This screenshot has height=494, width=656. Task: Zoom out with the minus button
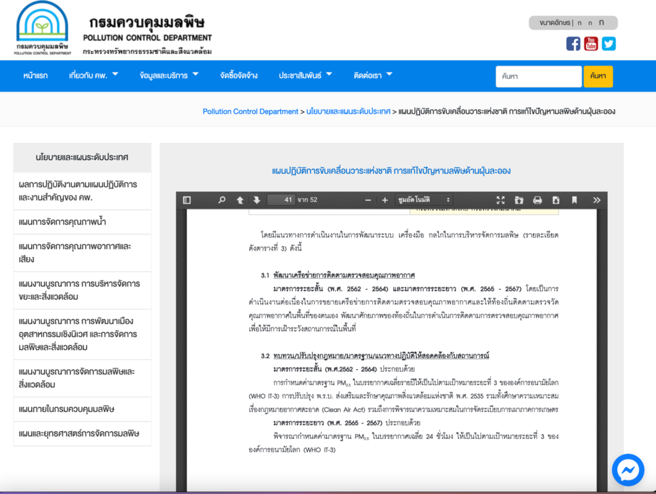tap(368, 201)
